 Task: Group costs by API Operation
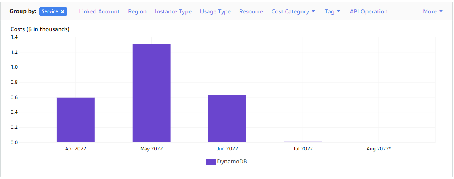click(369, 12)
